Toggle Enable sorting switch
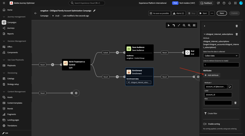Screen dimensions: 245x136 [x=205, y=124]
